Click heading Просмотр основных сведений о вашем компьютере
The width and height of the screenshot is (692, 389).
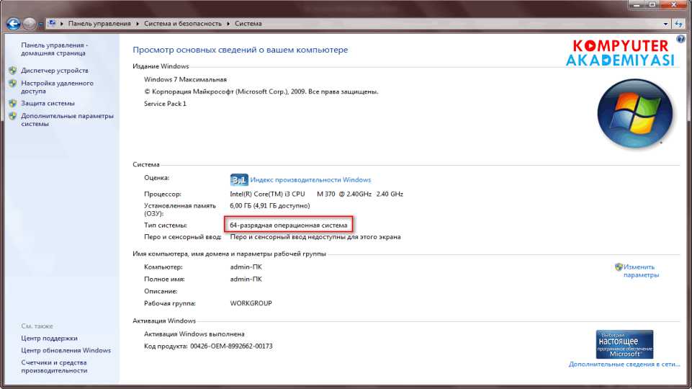[x=240, y=50]
